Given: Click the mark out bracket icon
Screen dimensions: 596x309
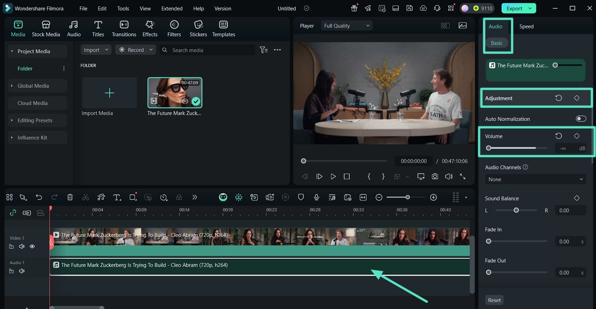Looking at the screenshot, I should click(383, 176).
